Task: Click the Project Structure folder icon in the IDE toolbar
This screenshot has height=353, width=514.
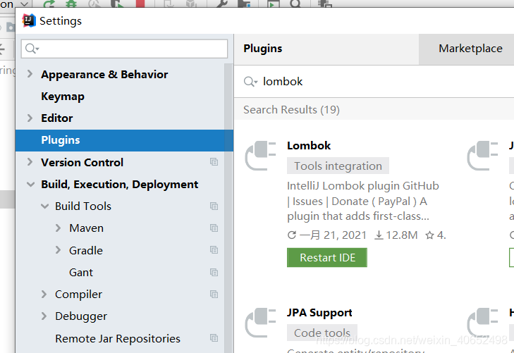Action: (x=244, y=4)
